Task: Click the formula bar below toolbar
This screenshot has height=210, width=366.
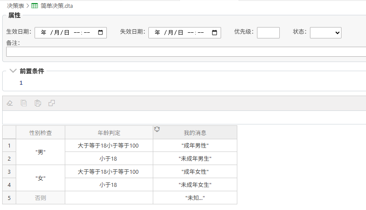Action: click(184, 117)
